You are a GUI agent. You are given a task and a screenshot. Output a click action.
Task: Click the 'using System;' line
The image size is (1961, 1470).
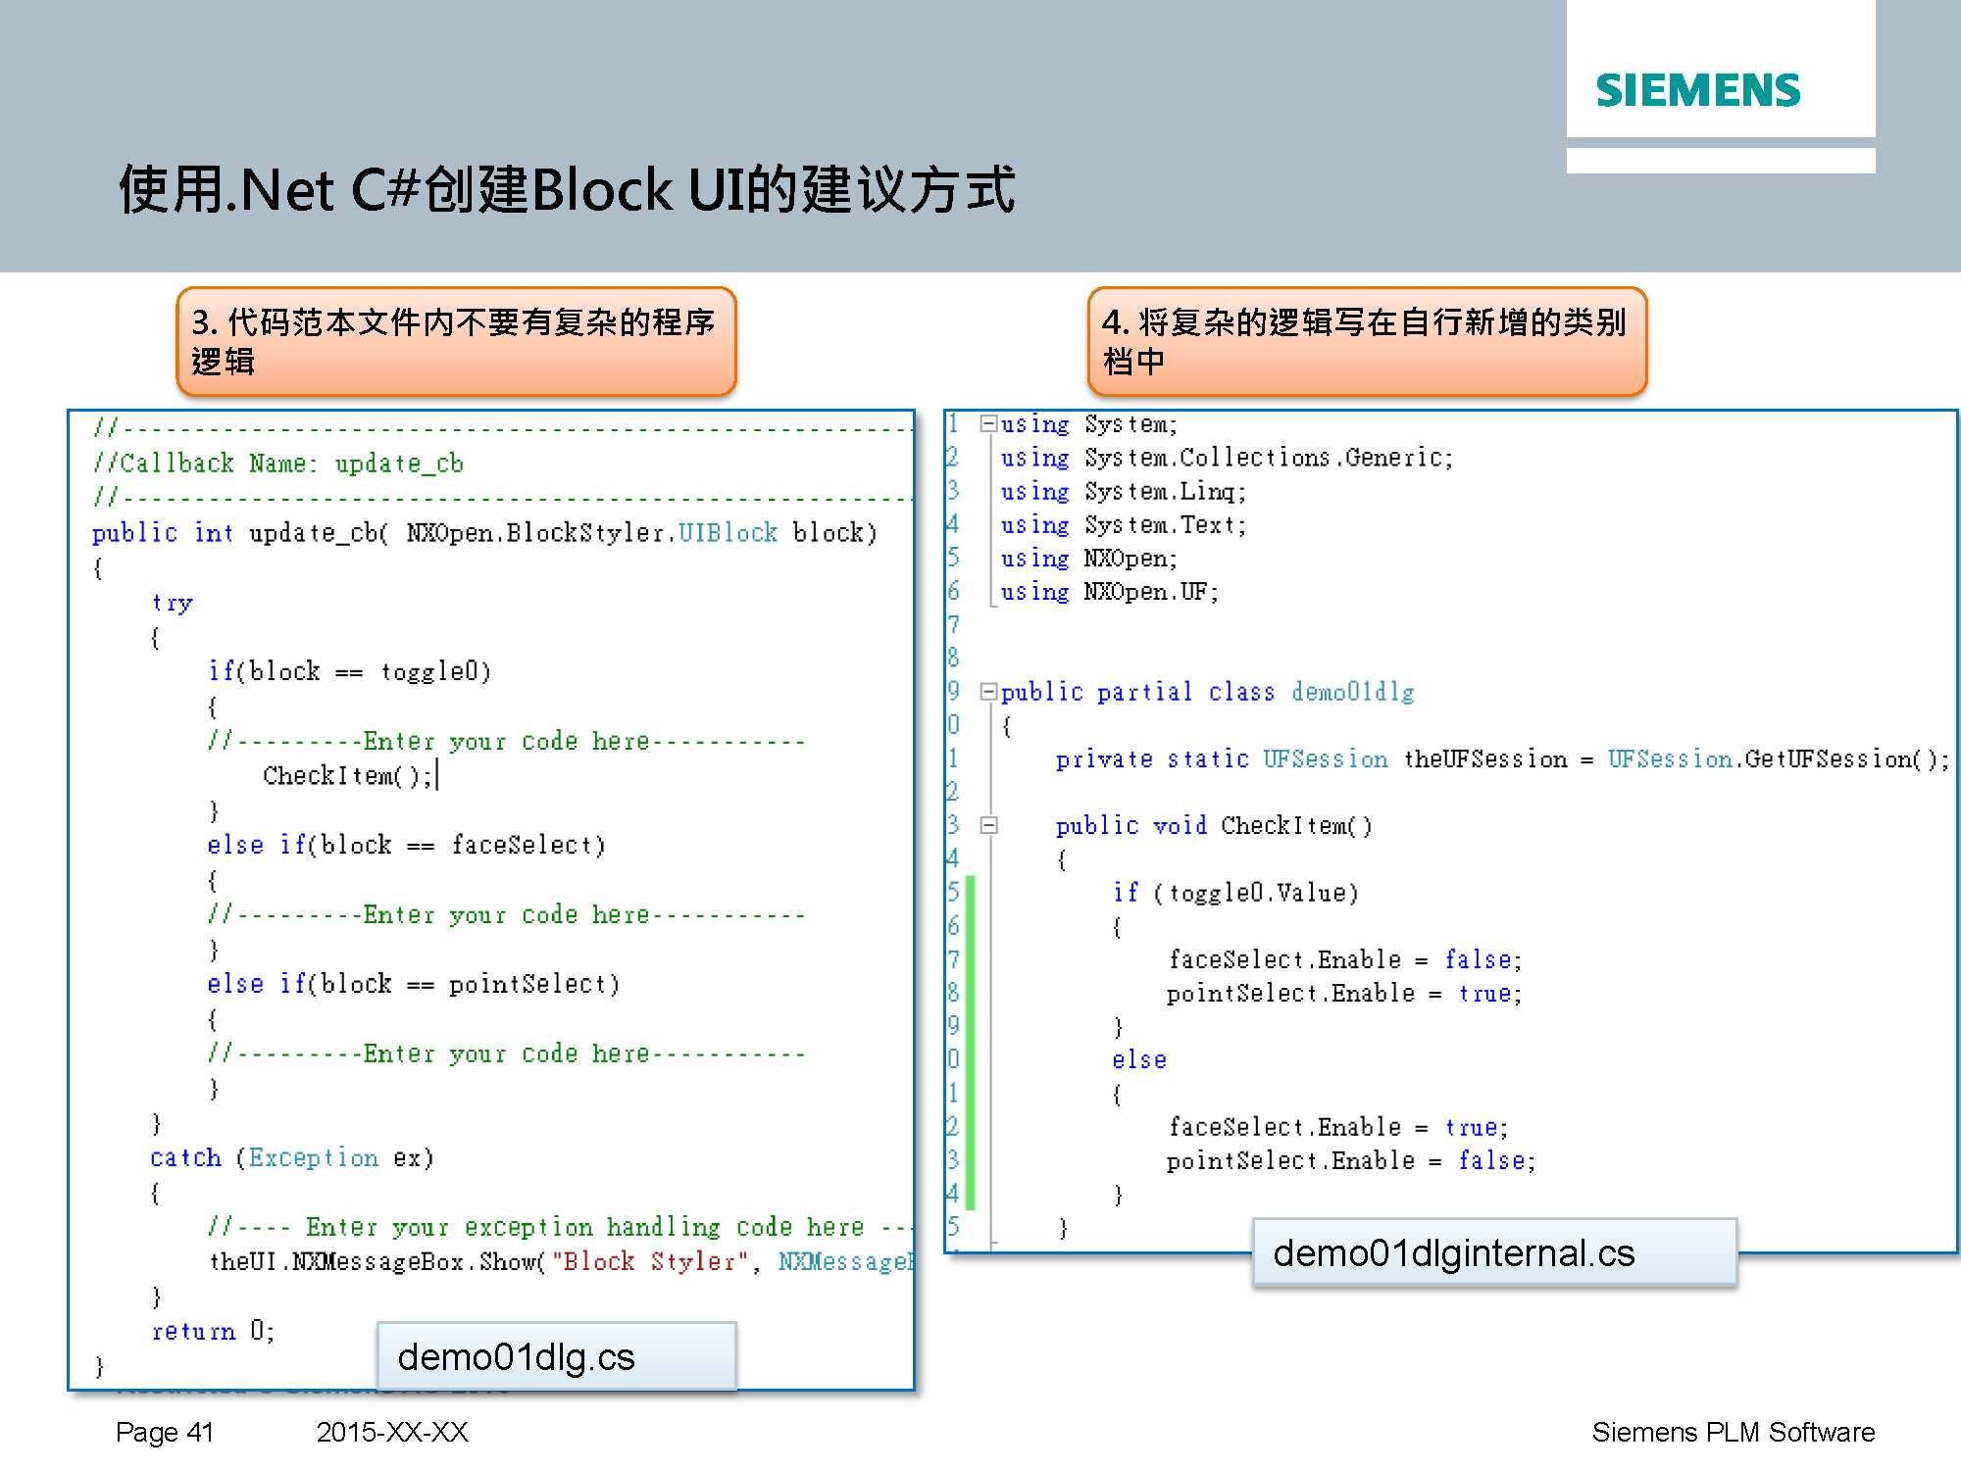(x=1088, y=424)
